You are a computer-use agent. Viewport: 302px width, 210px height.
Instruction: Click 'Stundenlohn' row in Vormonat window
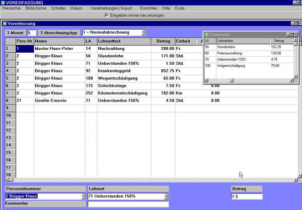pos(249,47)
